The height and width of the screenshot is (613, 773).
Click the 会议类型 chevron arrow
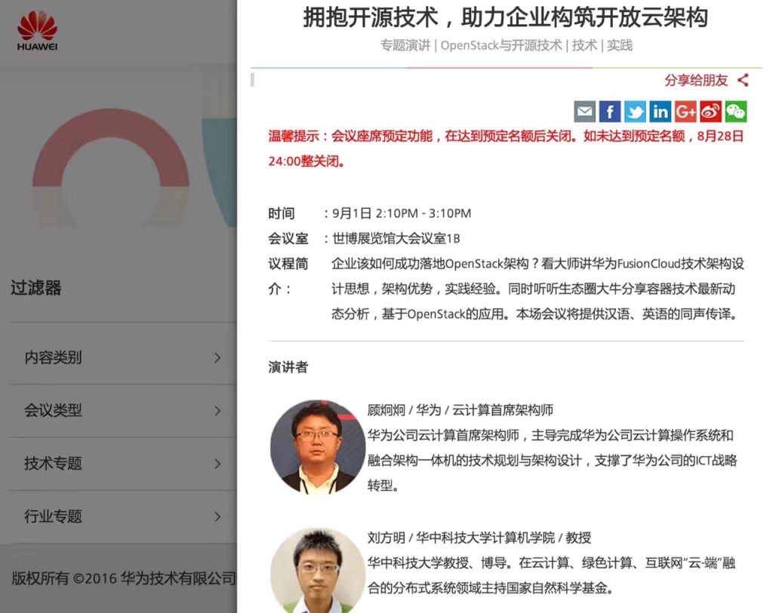(217, 411)
